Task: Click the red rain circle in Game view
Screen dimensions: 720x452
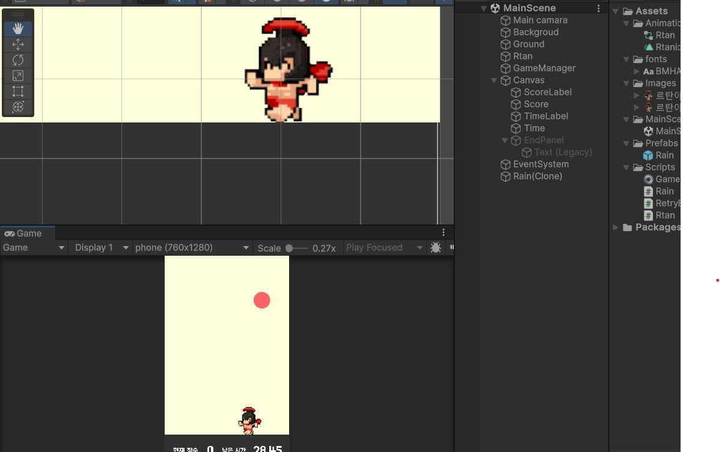Action: click(x=261, y=300)
